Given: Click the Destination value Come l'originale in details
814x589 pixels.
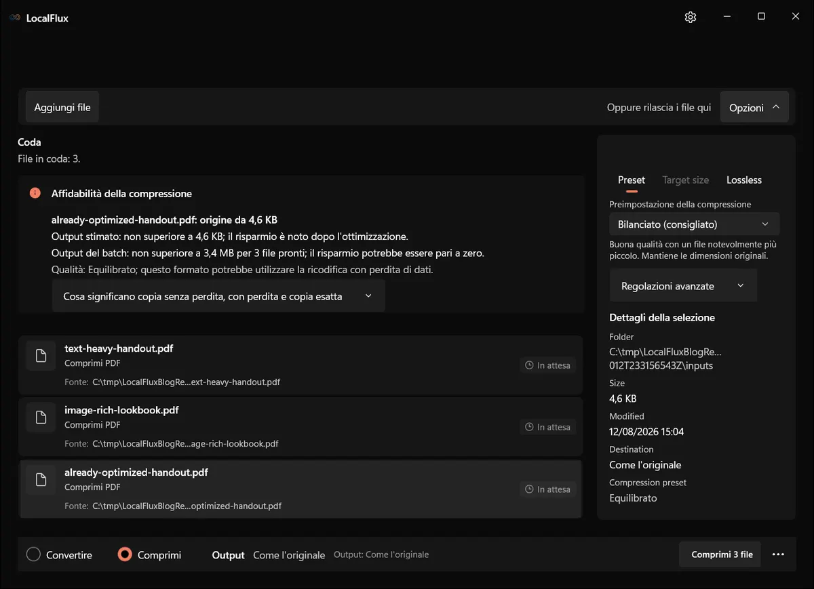Looking at the screenshot, I should [x=645, y=465].
